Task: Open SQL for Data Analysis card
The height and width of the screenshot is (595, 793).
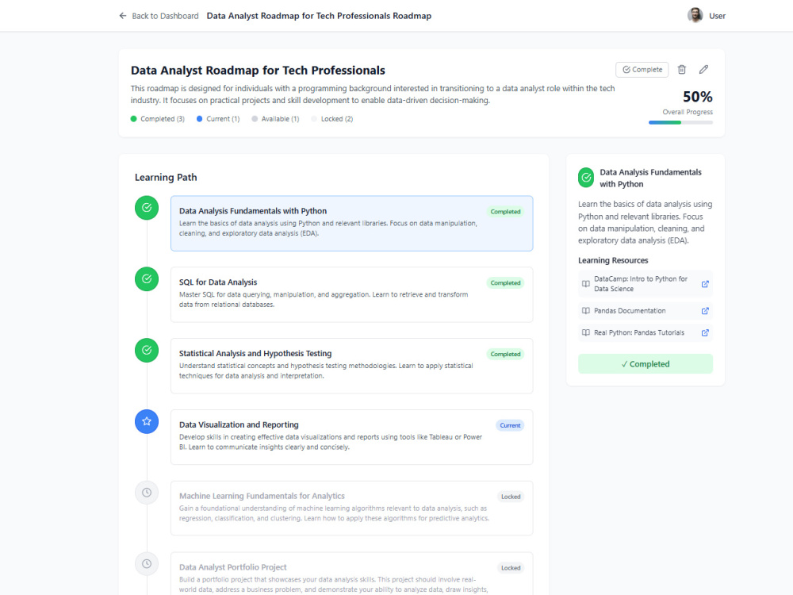Action: tap(351, 294)
